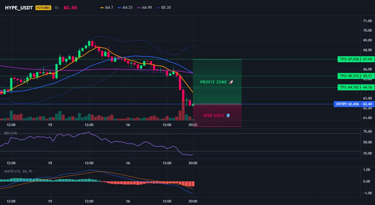This screenshot has height=205, width=375.
Task: Click the 71.00 price axis value
Action: [x=368, y=21]
